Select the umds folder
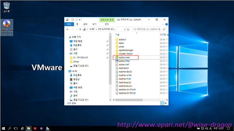Image resolution: width=234 pixels, height=131 pixels. coord(121,47)
